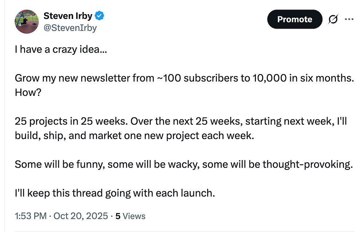
Task: Click the Steven Irby display name
Action: pos(68,16)
